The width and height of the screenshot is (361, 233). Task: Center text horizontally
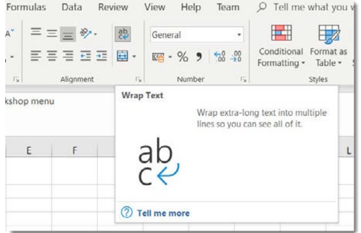[52, 56]
